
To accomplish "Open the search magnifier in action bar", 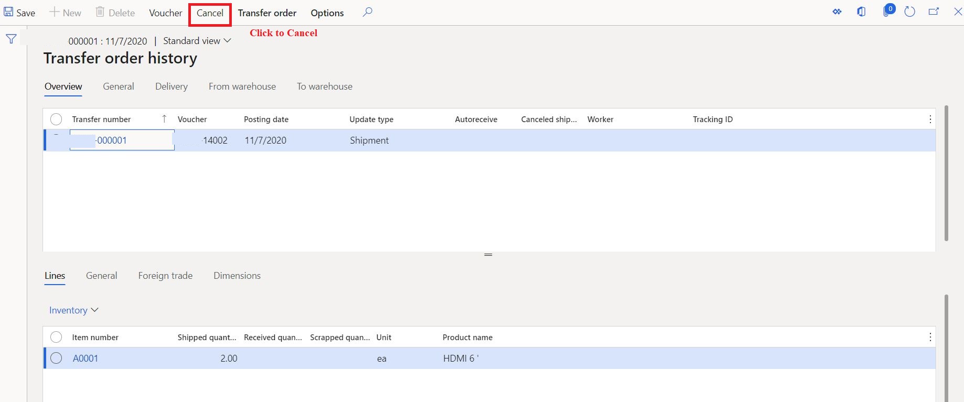I will [x=368, y=12].
